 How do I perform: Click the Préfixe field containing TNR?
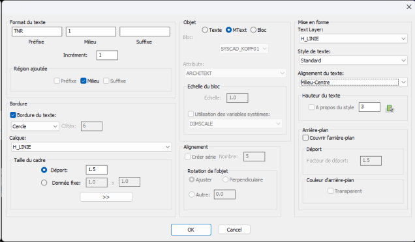(37, 31)
